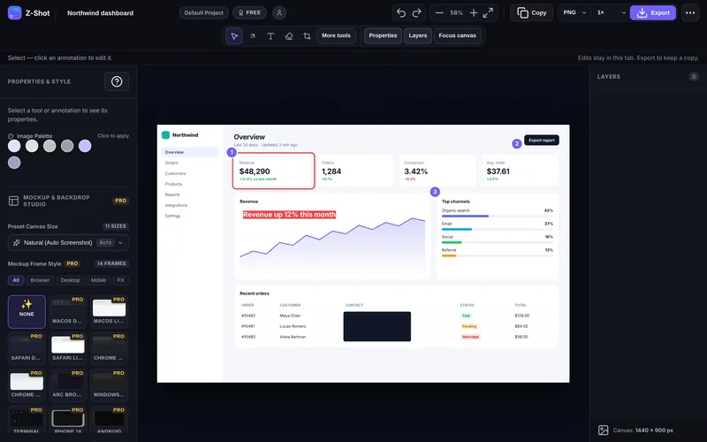Toggle the Properties panel button
Viewport: 707px width, 442px height.
383,35
